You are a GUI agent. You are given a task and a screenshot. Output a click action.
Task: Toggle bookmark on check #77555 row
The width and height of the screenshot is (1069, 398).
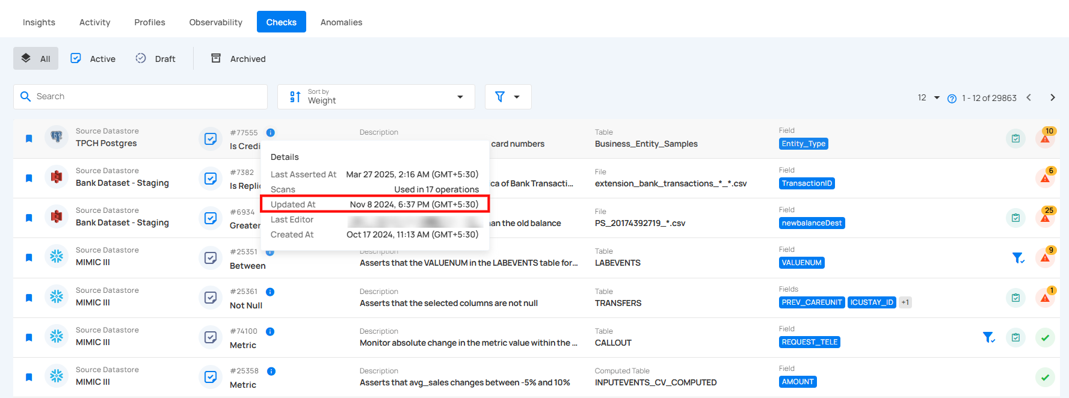[29, 139]
